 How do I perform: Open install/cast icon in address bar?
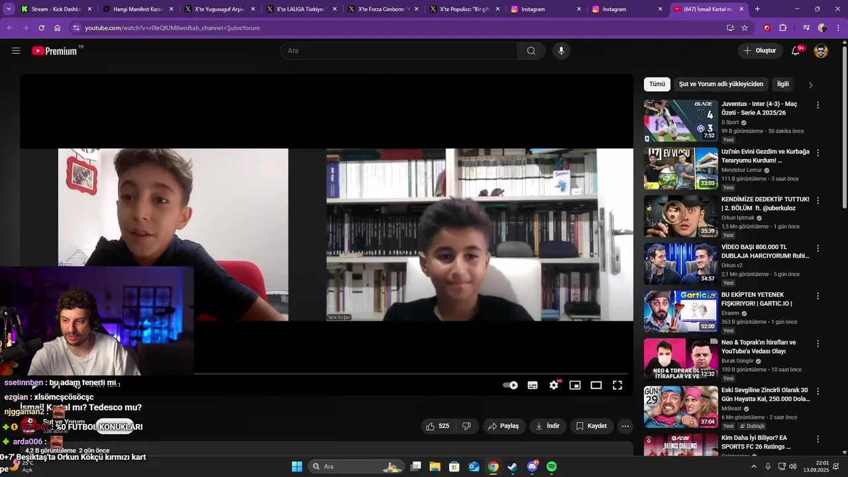point(730,28)
